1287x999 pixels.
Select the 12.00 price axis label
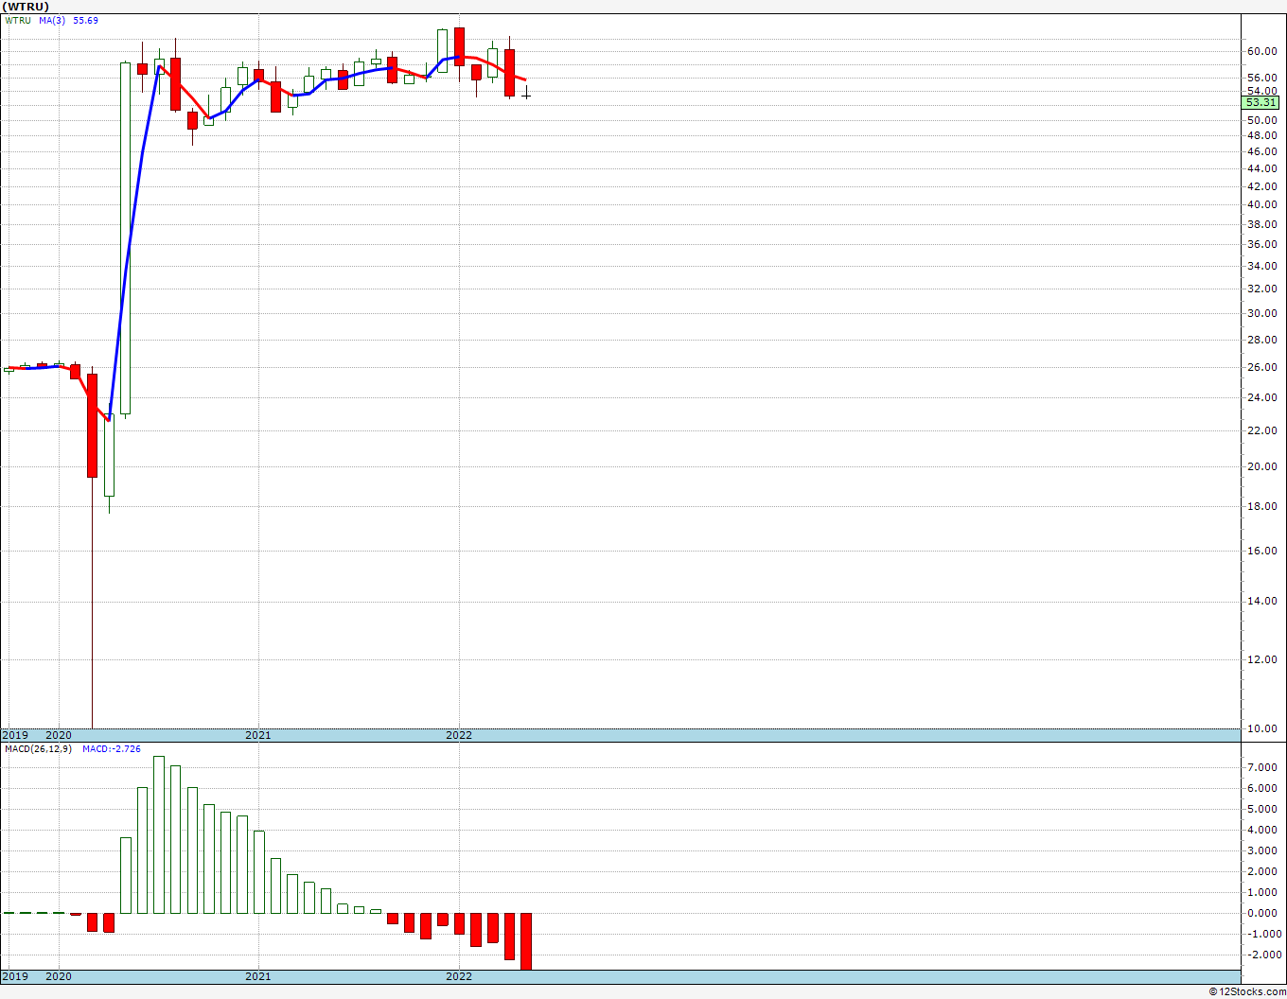(x=1261, y=660)
